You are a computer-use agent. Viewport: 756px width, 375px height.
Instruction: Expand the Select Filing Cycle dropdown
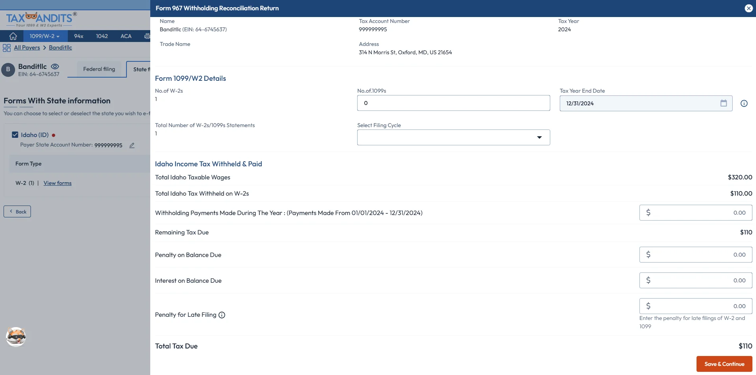(454, 137)
